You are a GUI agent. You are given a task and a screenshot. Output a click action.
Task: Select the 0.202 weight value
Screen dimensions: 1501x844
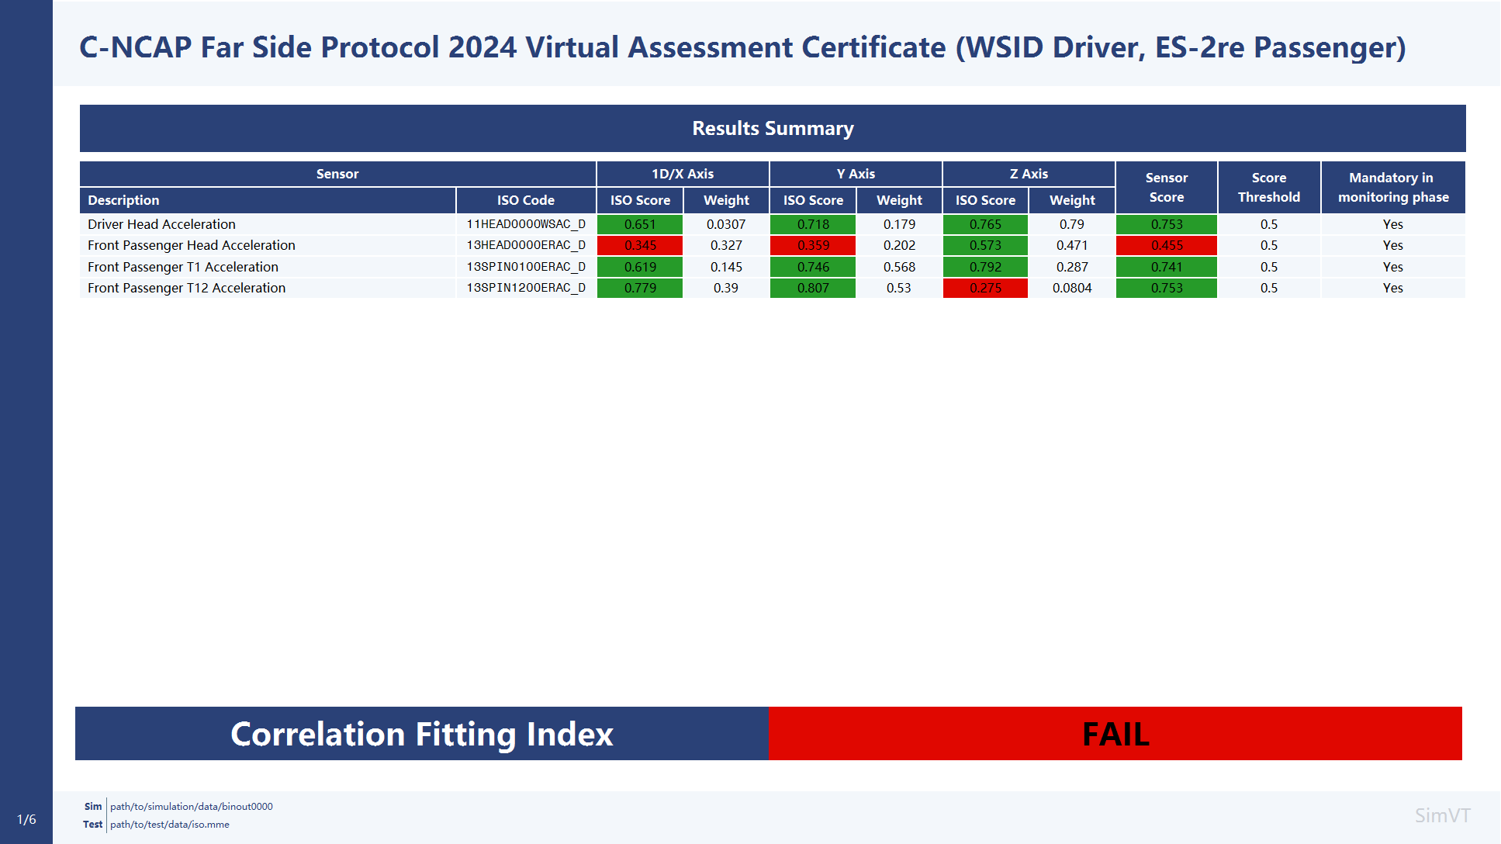point(899,245)
